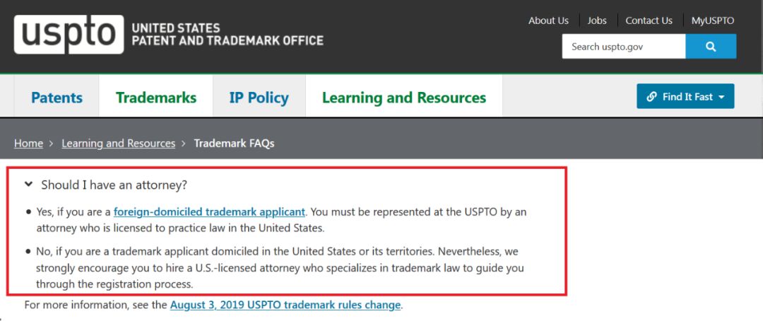Viewport: 763px width, 321px height.
Task: Open the Contact Us link
Action: (x=649, y=21)
